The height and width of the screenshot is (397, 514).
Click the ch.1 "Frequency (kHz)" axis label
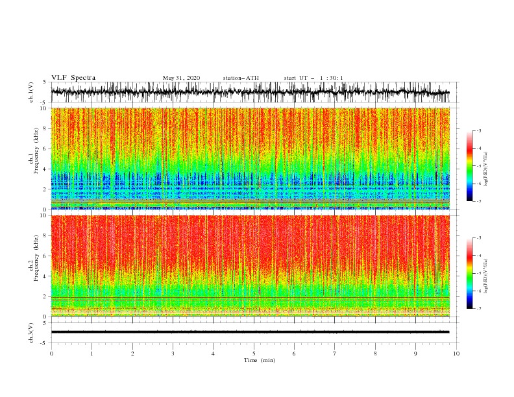tap(36, 151)
